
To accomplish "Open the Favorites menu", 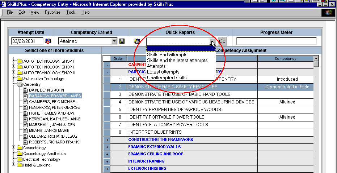I will click(x=52, y=12).
